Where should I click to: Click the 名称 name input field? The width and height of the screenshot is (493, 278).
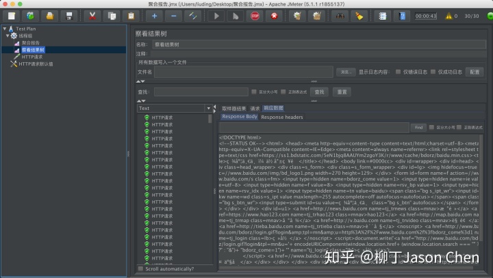(x=319, y=44)
